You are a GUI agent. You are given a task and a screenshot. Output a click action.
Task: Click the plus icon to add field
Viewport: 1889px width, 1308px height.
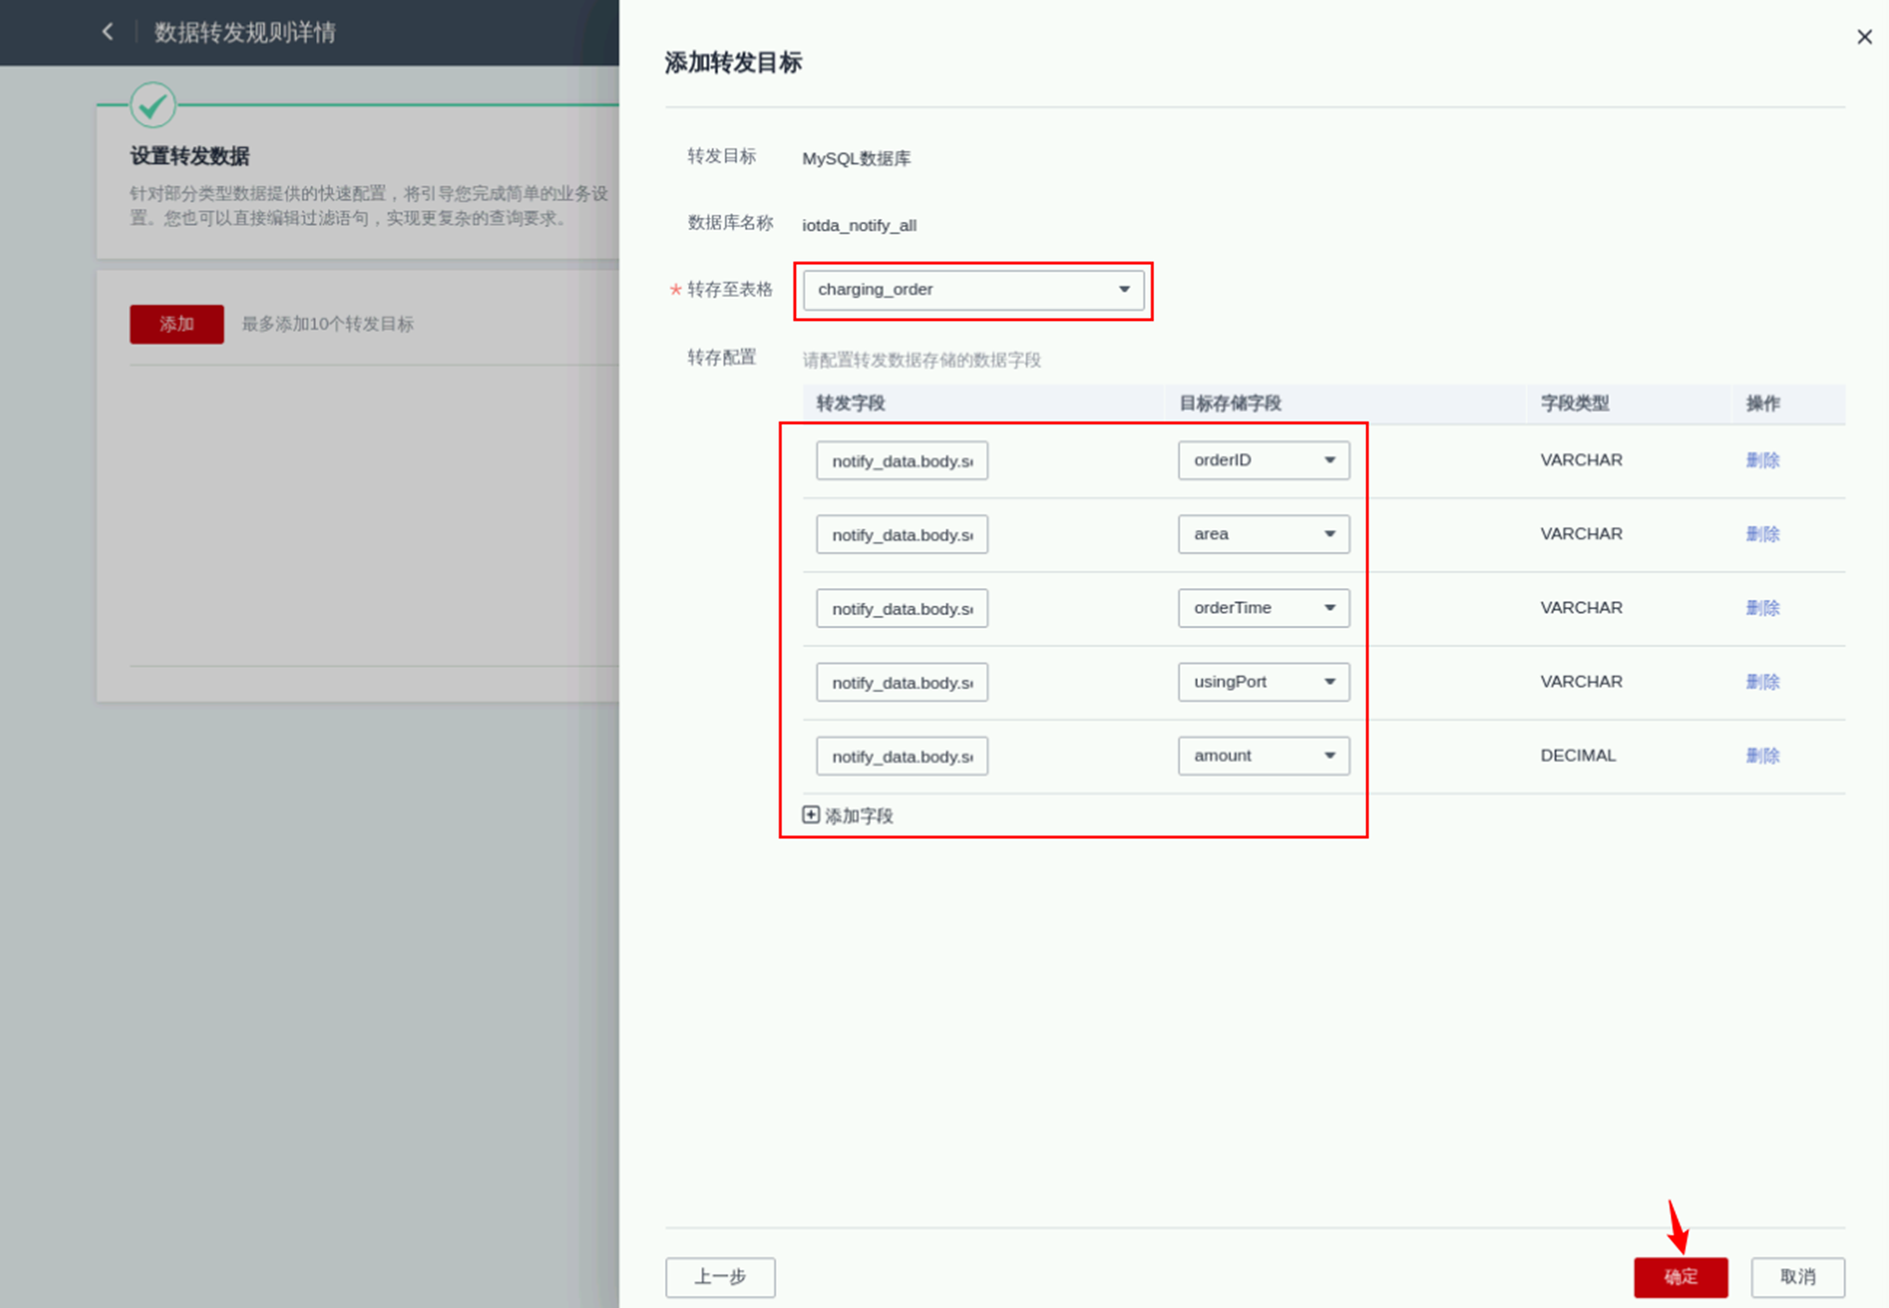click(x=811, y=815)
